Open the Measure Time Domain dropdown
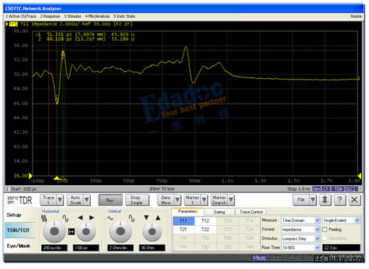 pos(300,220)
